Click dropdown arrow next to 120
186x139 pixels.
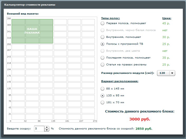click(172, 73)
